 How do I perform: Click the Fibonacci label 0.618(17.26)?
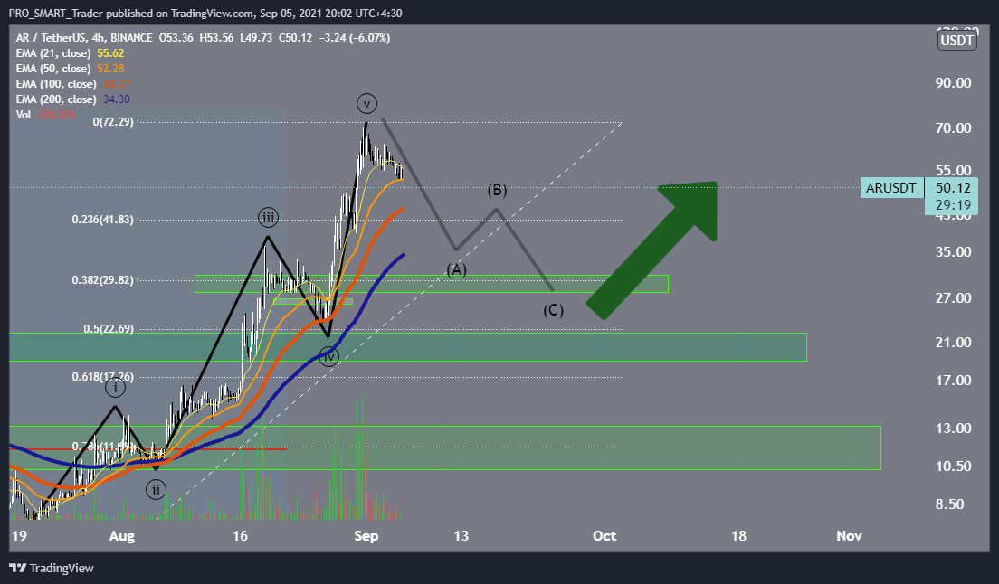(102, 377)
